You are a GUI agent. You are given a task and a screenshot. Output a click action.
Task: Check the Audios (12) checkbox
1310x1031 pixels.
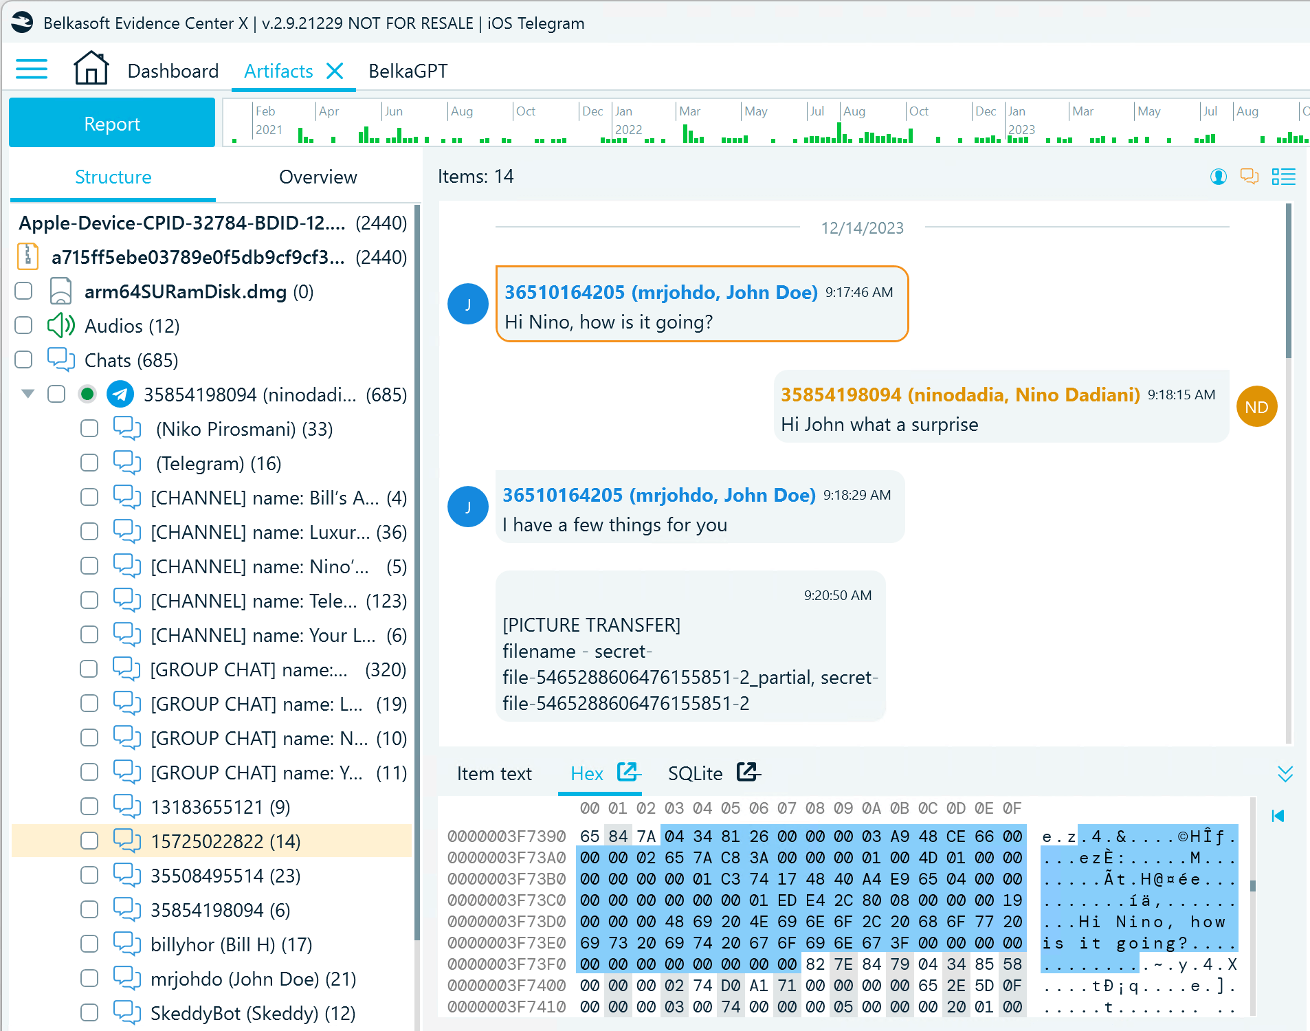pyautogui.click(x=24, y=325)
